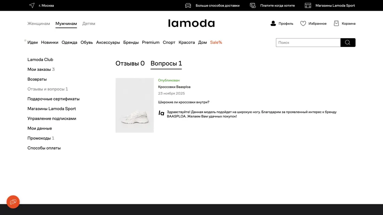Click the location arrow icon near Москва

pyautogui.click(x=32, y=6)
